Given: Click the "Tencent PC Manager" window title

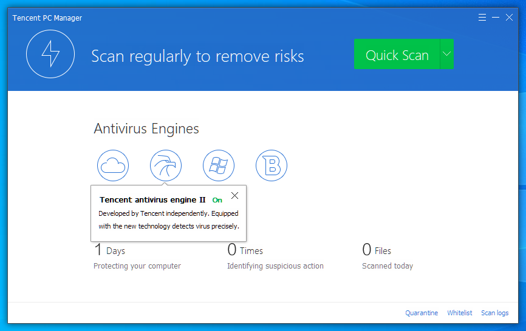Looking at the screenshot, I should (x=47, y=18).
